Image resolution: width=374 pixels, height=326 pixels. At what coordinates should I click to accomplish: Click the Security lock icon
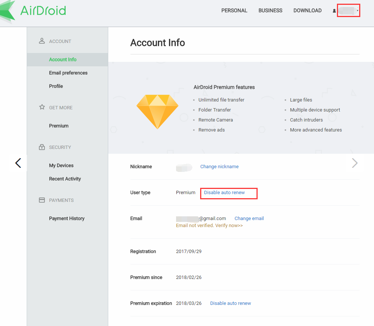pos(42,147)
